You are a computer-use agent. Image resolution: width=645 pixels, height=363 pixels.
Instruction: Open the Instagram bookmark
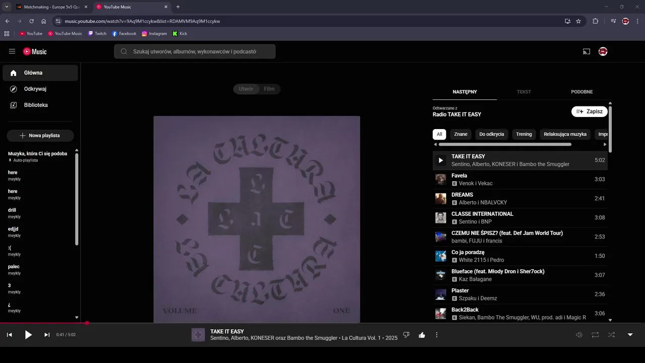coord(154,33)
